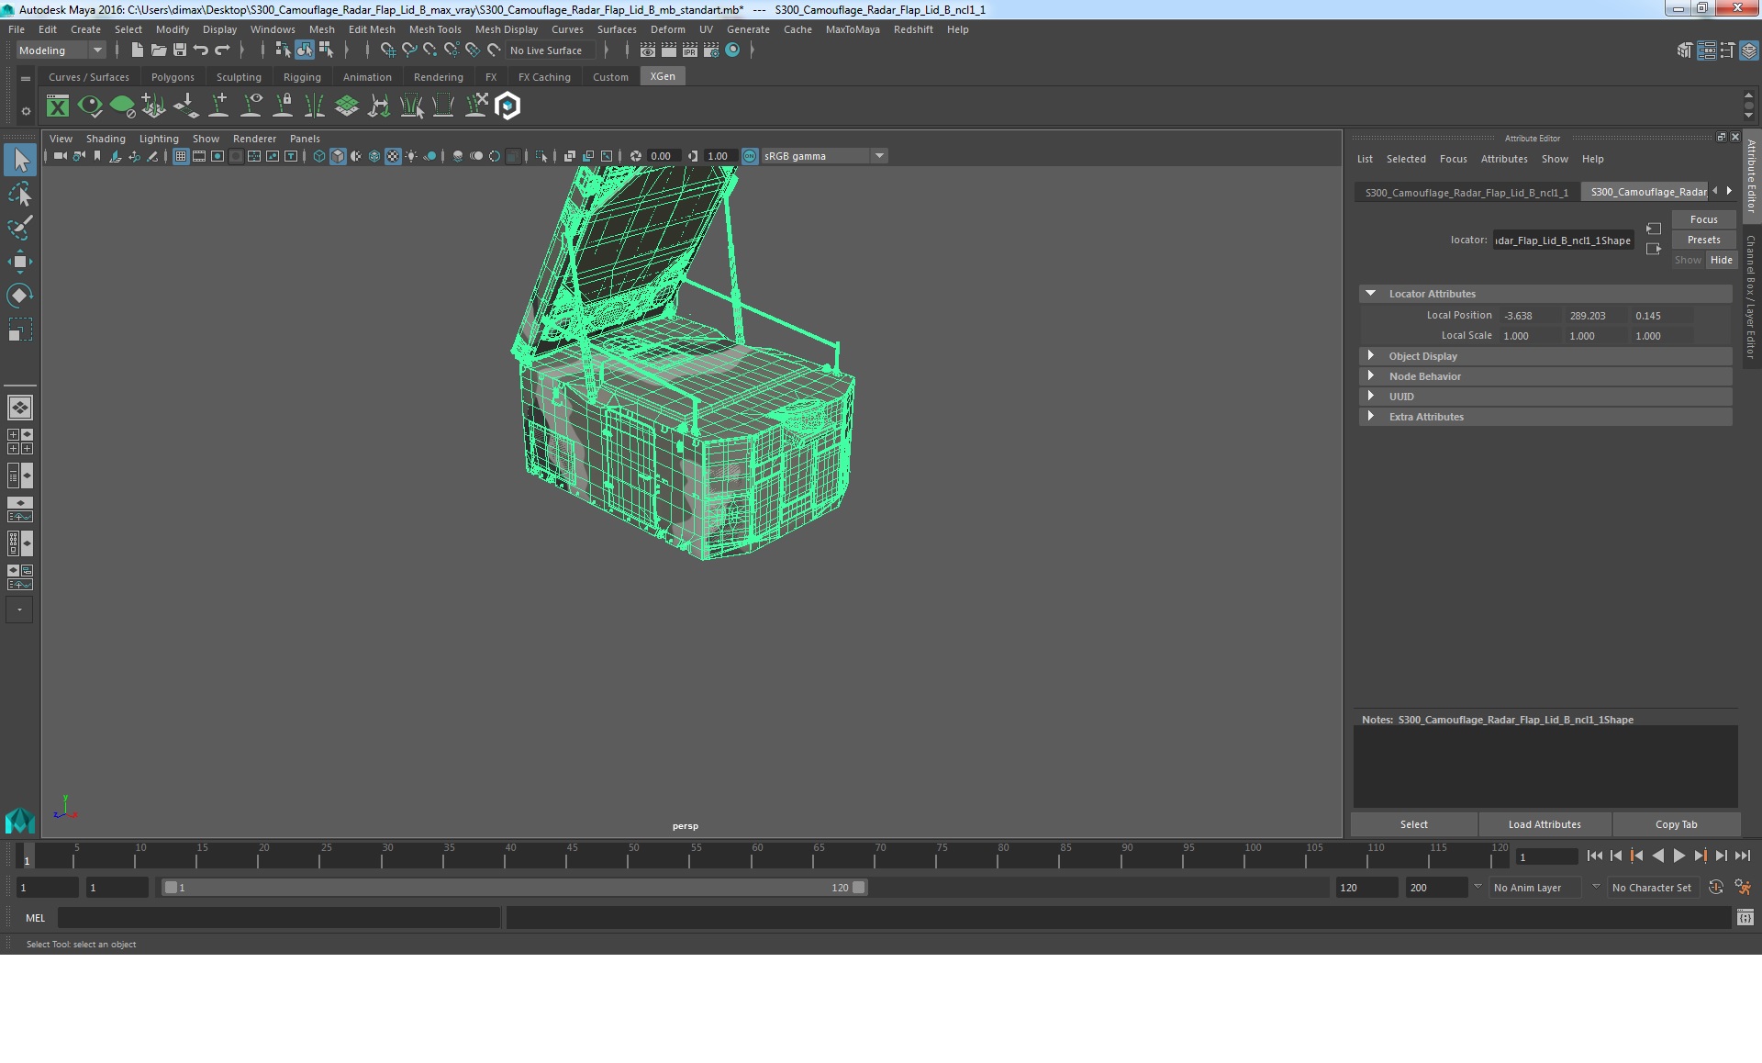Screen dimensions: 1762x1063
Task: Choose the Scale tool in toolbox
Action: pos(20,329)
